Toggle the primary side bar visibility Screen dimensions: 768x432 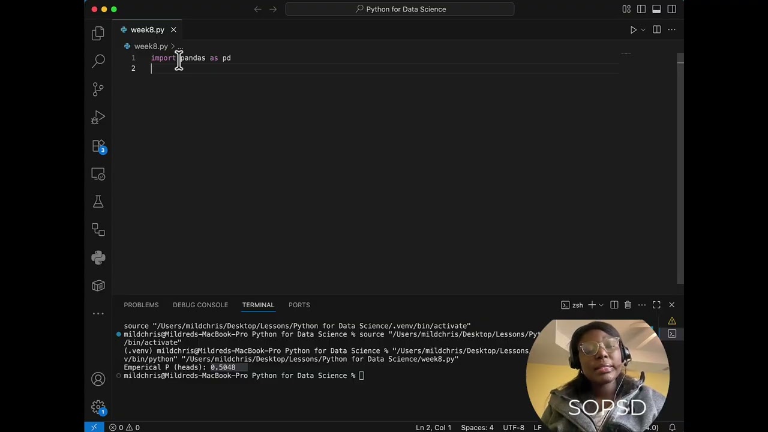coord(641,9)
